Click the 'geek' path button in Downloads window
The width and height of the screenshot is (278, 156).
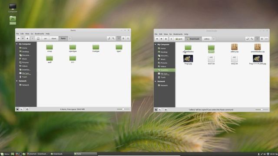pyautogui.click(x=179, y=39)
